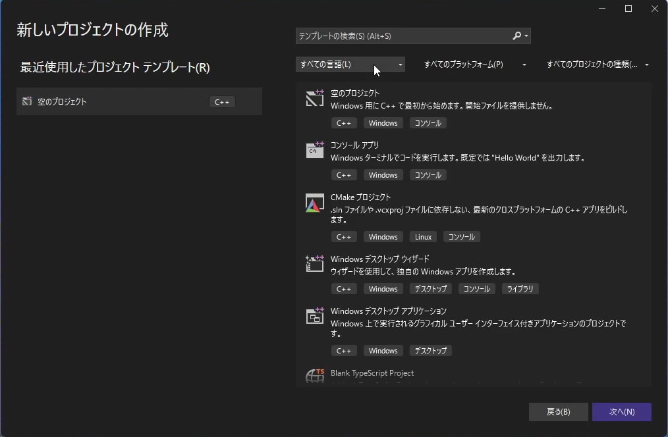Click C++ tag under 空のプロジェクト template

click(x=344, y=123)
